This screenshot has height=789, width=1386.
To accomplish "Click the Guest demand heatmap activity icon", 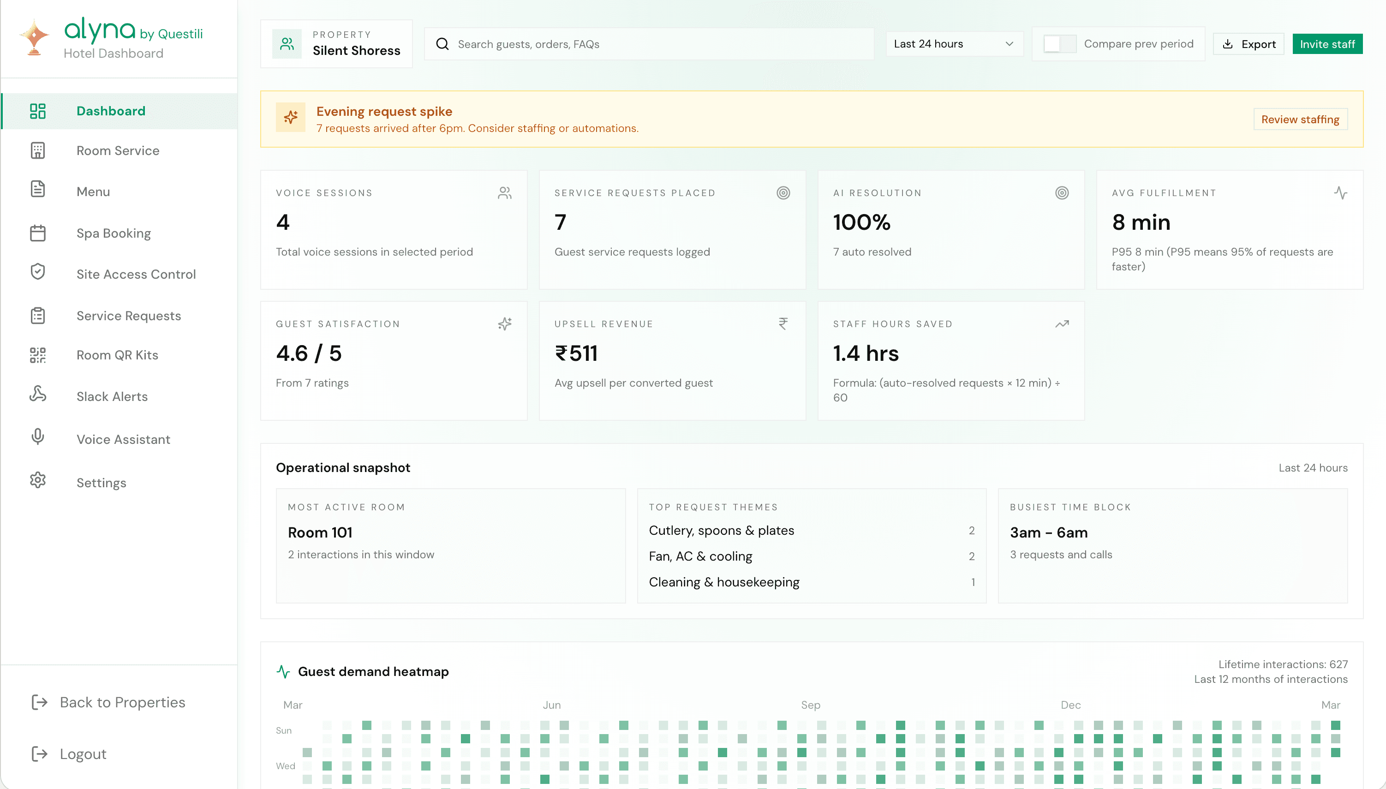I will (284, 671).
